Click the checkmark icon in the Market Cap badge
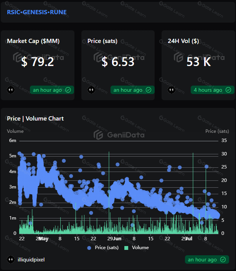The height and width of the screenshot is (271, 236). pos(68,90)
